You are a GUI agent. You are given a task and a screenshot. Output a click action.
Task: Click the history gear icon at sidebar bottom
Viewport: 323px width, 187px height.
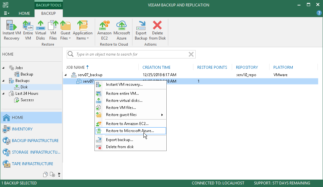coord(53,174)
